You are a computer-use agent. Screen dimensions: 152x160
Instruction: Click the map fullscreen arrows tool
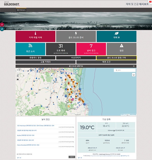click(18, 76)
